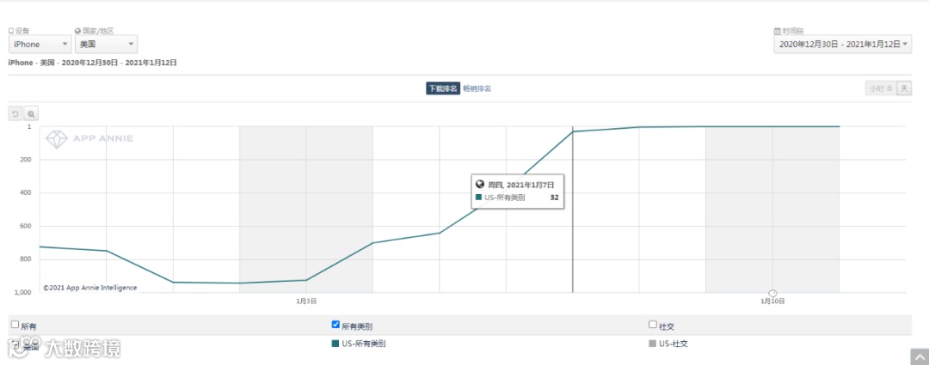This screenshot has width=929, height=365.
Task: Click the iPhone - 美国 date summary heading
Action: pyautogui.click(x=92, y=62)
